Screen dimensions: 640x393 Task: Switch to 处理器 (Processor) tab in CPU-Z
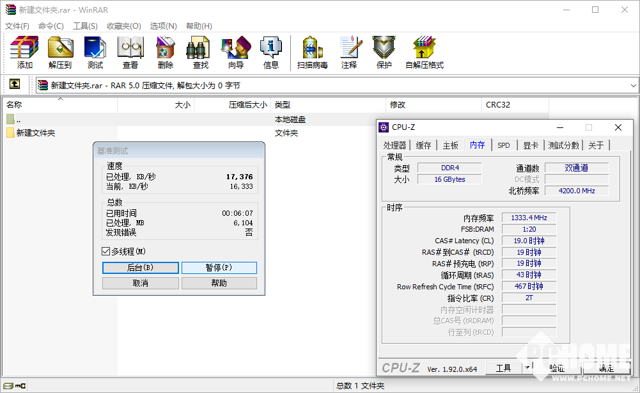(x=394, y=145)
